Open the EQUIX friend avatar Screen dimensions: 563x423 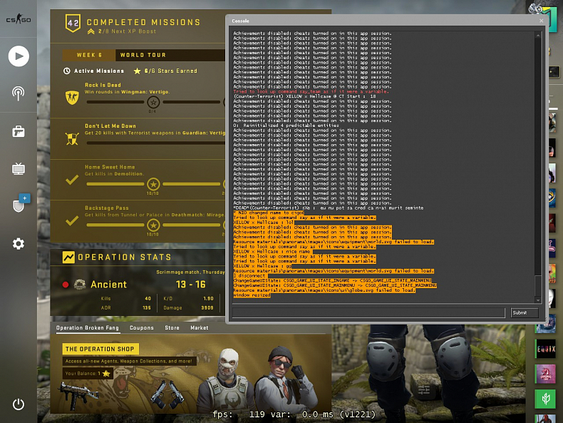(546, 349)
